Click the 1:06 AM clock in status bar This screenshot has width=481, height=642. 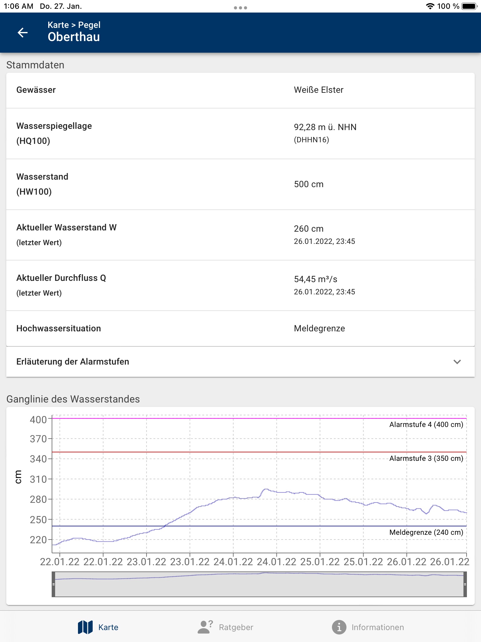click(x=18, y=6)
